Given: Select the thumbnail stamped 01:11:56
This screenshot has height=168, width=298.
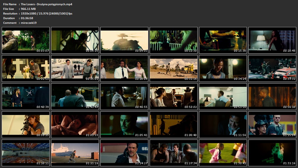Looking at the screenshot, I should pos(223,125).
